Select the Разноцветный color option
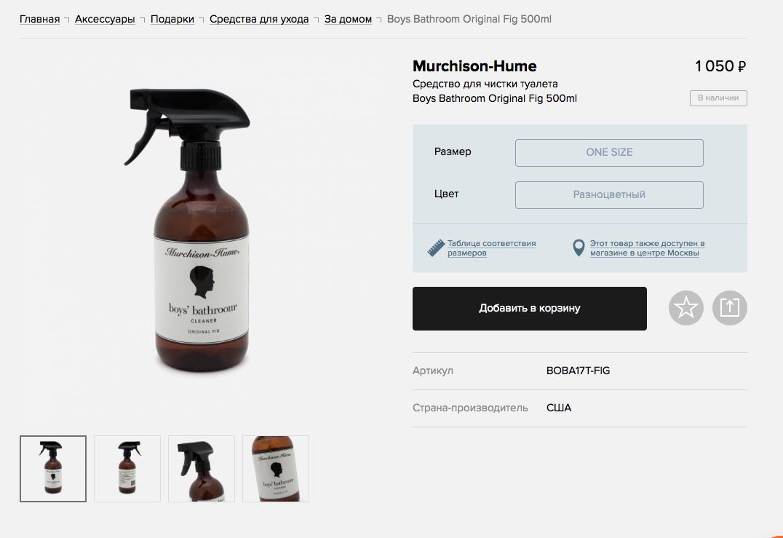The height and width of the screenshot is (538, 783). pos(609,195)
